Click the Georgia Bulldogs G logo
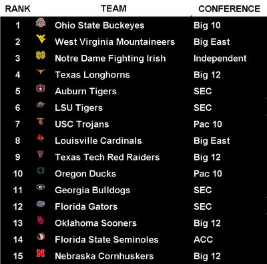267x264 pixels. [x=41, y=187]
